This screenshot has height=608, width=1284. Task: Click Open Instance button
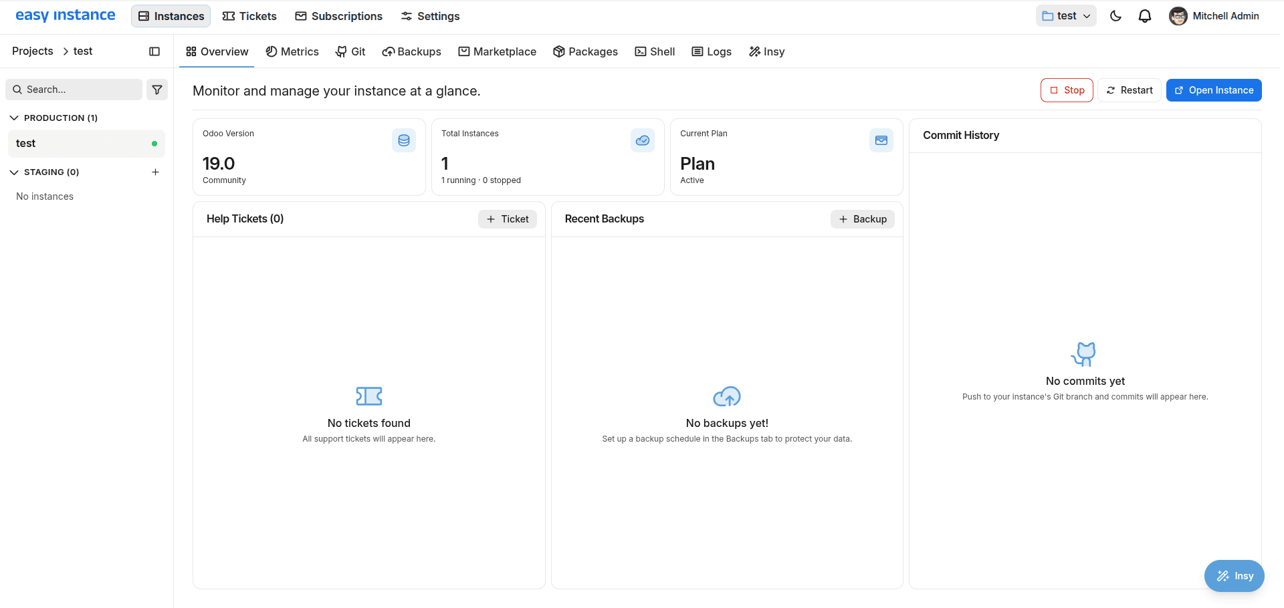(1214, 90)
